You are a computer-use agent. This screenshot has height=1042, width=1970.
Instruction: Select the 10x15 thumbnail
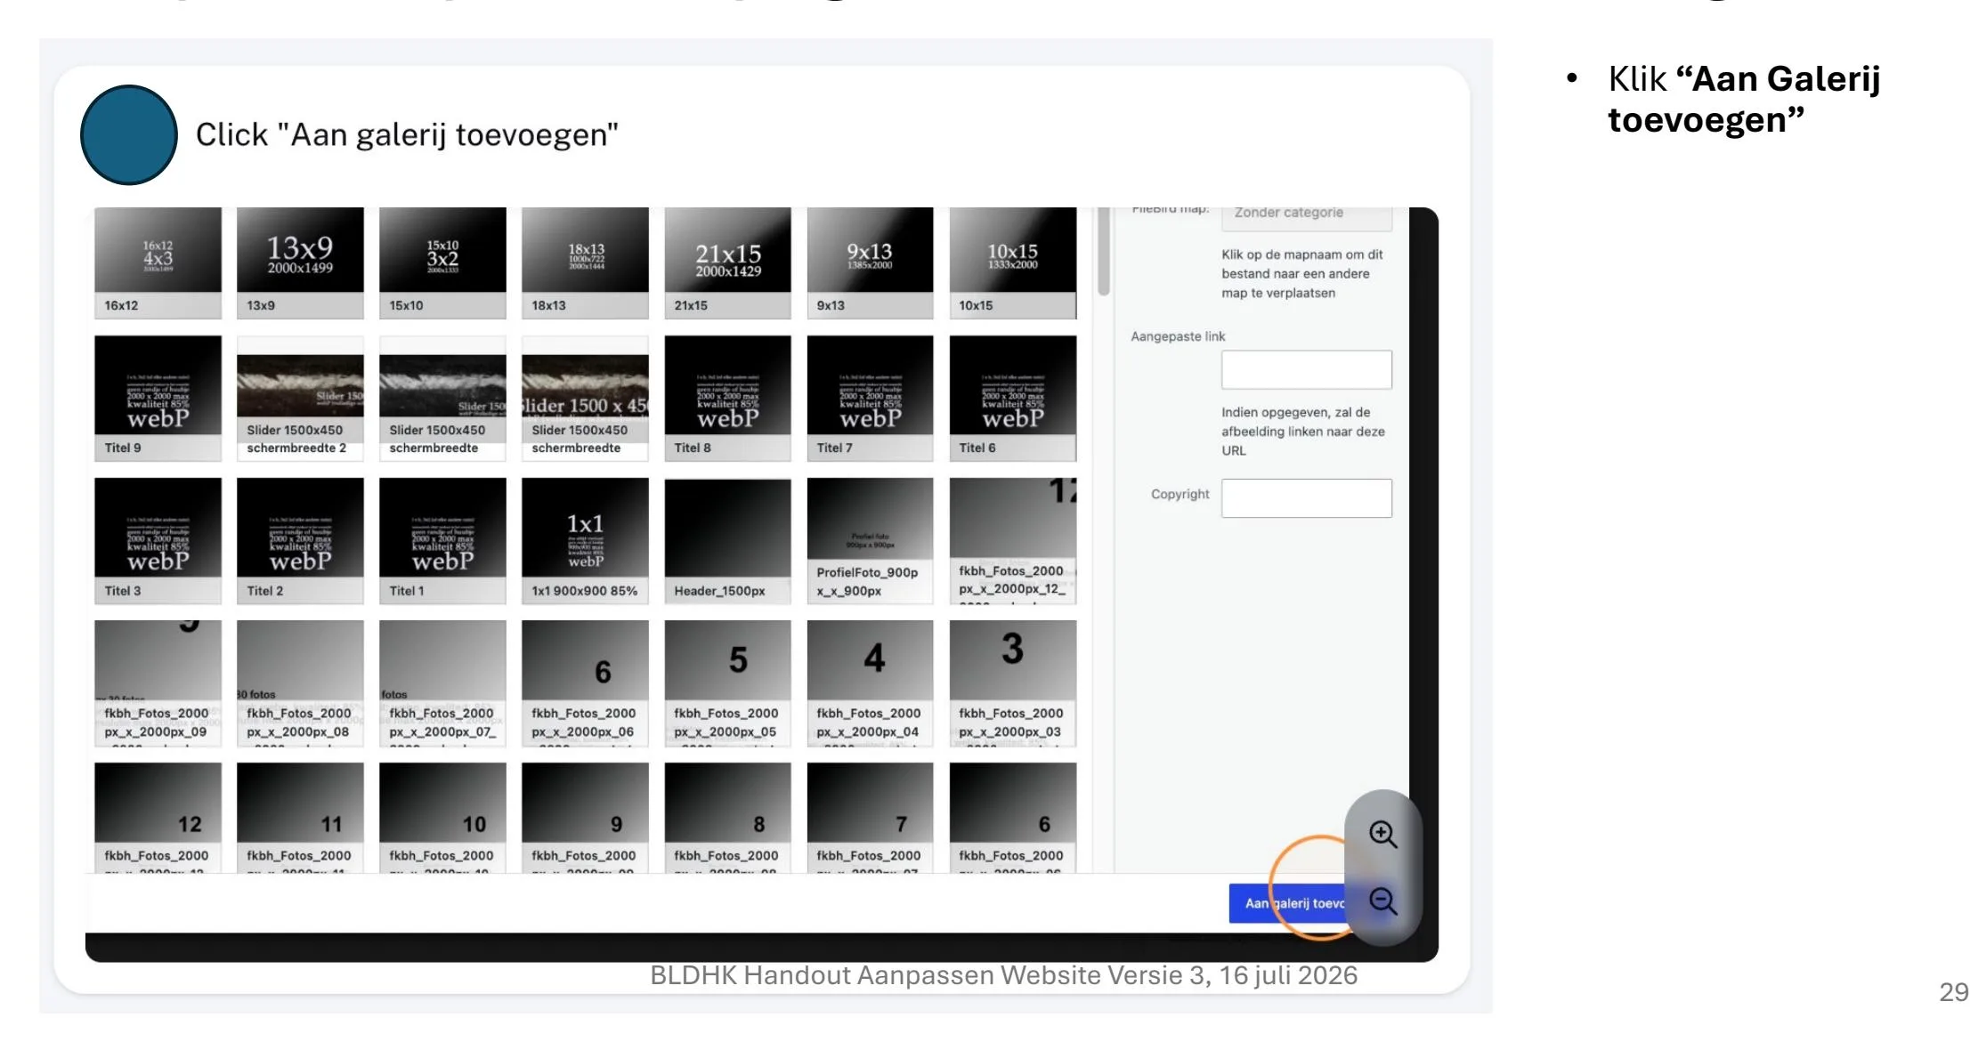(1012, 263)
